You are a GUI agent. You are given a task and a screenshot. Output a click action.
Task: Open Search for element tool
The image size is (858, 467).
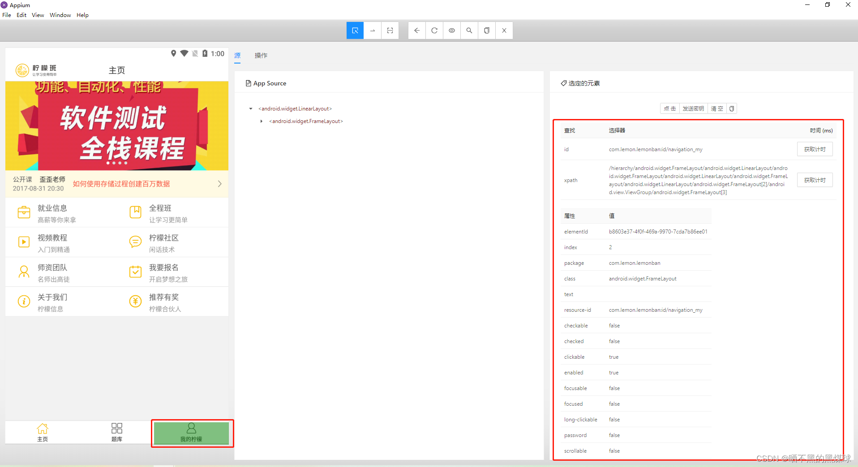click(x=469, y=30)
